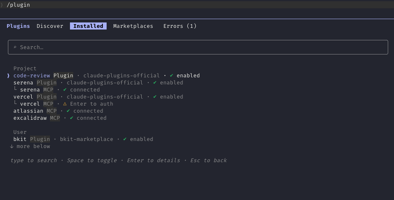Click the 'Esc to back' hint
Viewport: 394px width, 200px height.
coord(209,160)
